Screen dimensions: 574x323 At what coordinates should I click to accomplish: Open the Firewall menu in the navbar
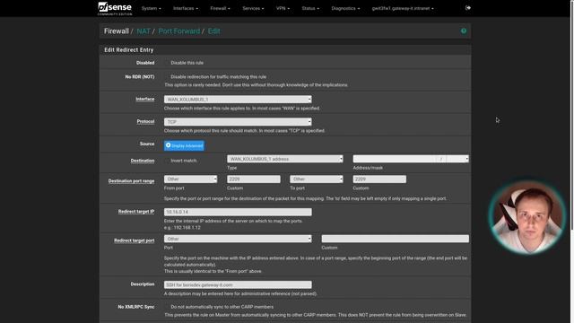(x=220, y=8)
